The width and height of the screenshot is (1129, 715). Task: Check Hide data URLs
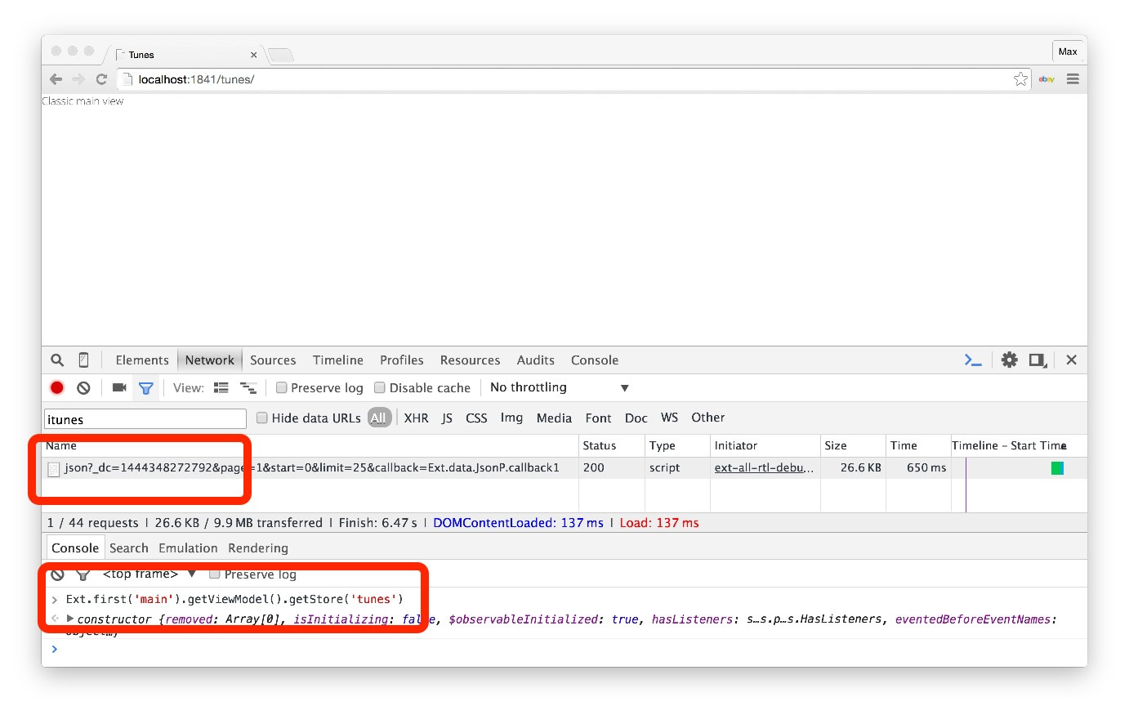(262, 418)
